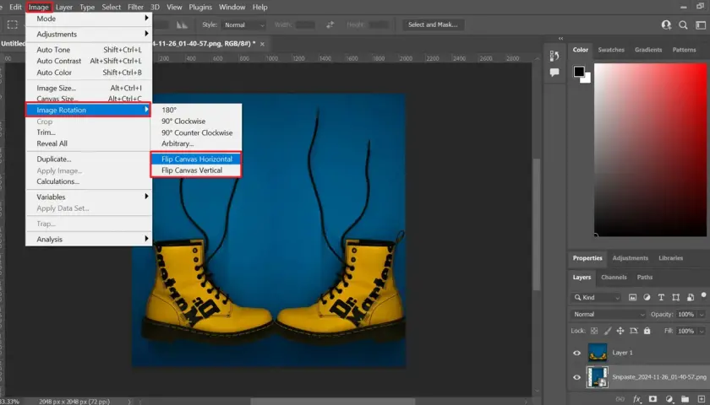Expand the Adjustments submenu
This screenshot has height=405, width=710.
89,34
